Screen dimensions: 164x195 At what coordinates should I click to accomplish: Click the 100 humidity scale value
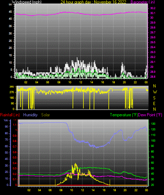click(6, 120)
